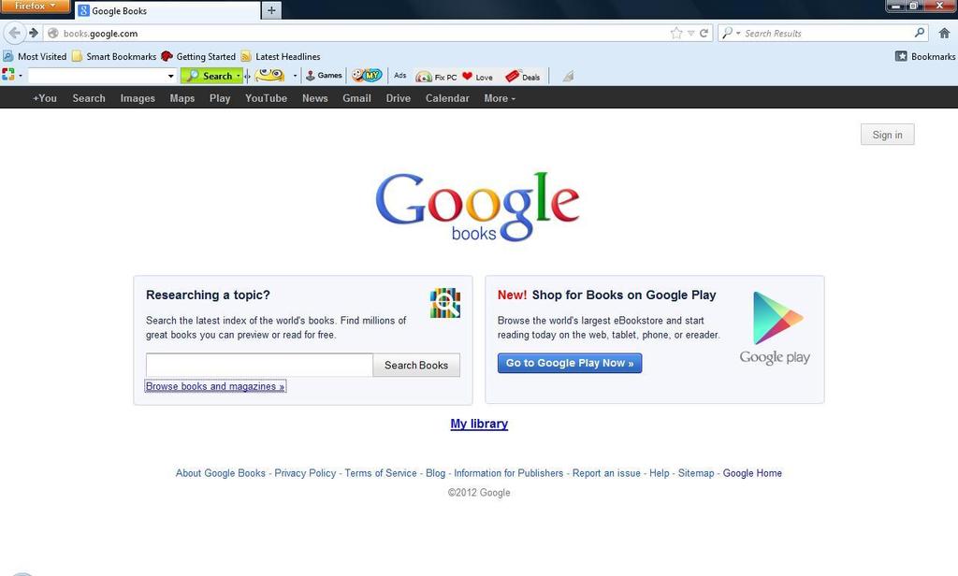Go forward with the forward arrow

tap(35, 33)
